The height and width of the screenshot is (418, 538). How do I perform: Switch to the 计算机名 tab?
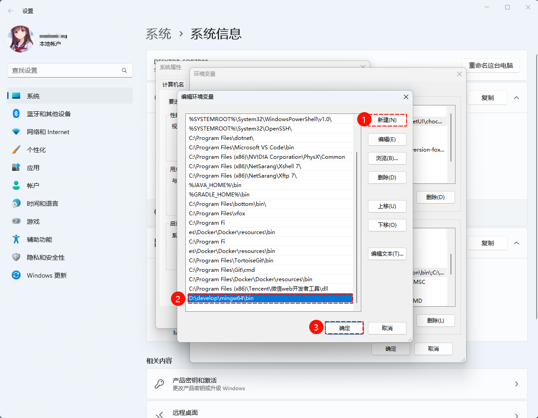[173, 85]
